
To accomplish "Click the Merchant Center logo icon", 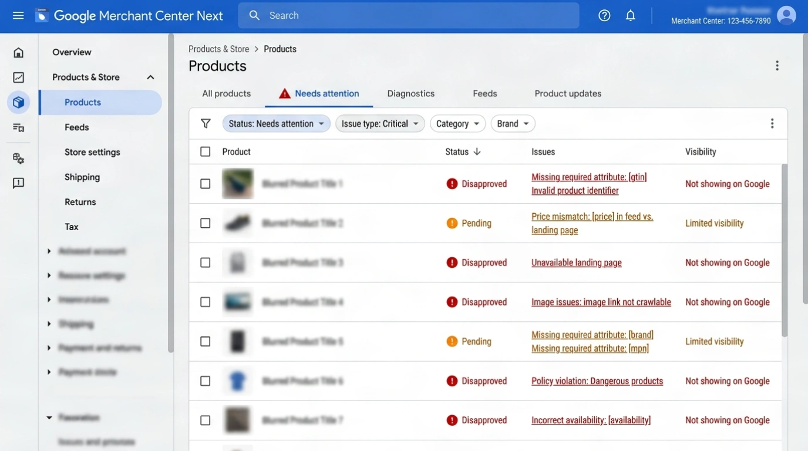I will click(x=42, y=15).
